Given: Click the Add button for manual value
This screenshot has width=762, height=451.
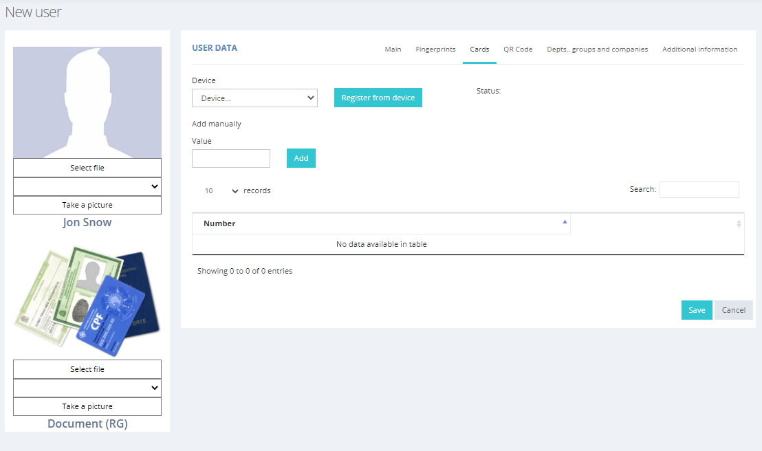Looking at the screenshot, I should pyautogui.click(x=301, y=158).
